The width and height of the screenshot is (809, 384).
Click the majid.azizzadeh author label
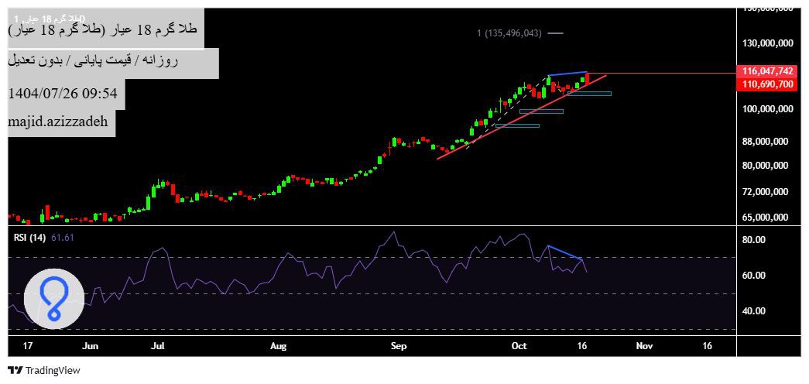click(x=58, y=122)
